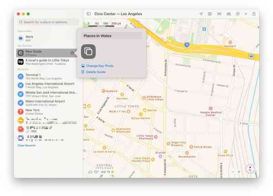Click the 101 highway shield on map

tap(251, 56)
